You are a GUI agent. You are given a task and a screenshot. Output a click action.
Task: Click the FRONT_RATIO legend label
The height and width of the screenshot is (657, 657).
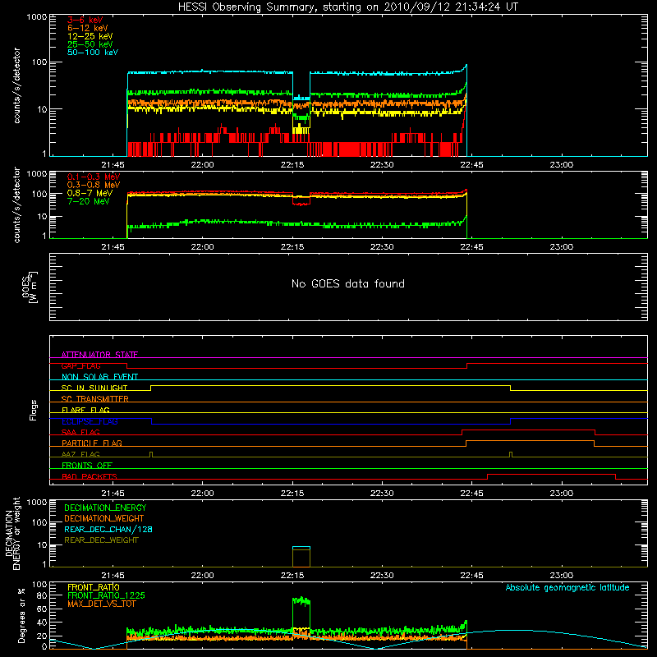click(x=94, y=587)
